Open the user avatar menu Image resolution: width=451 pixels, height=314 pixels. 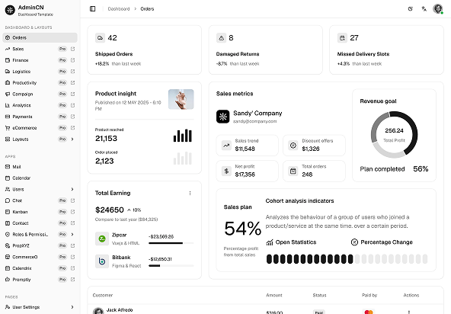pyautogui.click(x=438, y=9)
